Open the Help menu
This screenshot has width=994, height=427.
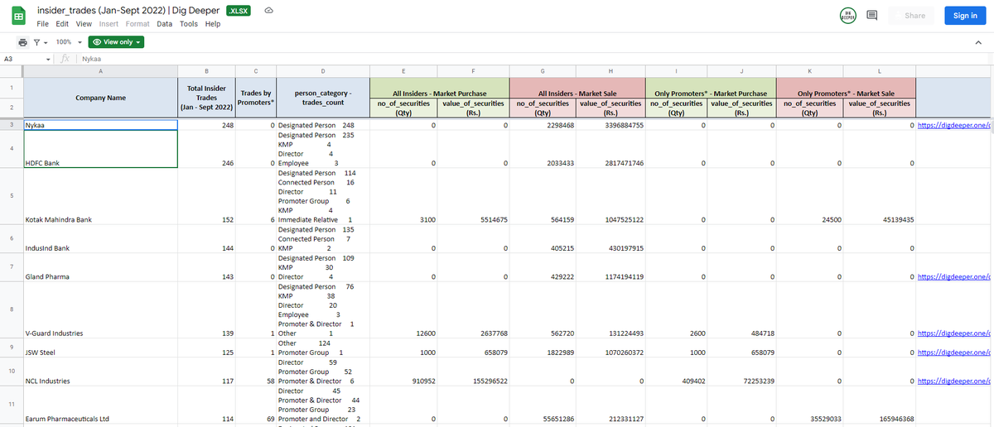pyautogui.click(x=213, y=24)
